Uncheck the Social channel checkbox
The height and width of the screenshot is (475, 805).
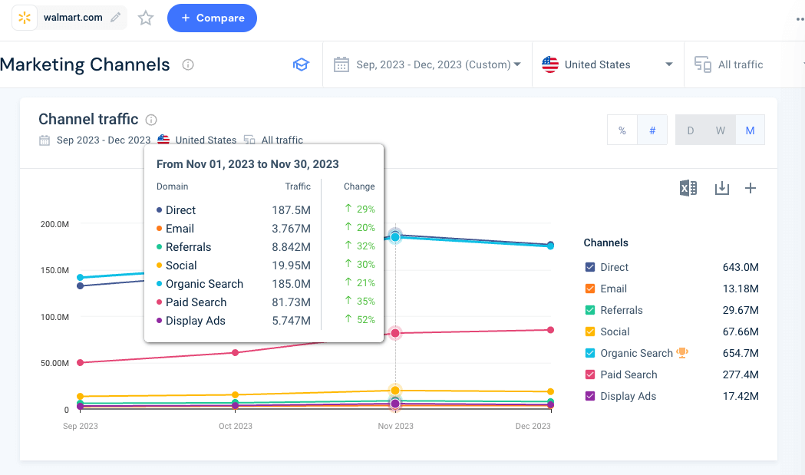pyautogui.click(x=590, y=332)
